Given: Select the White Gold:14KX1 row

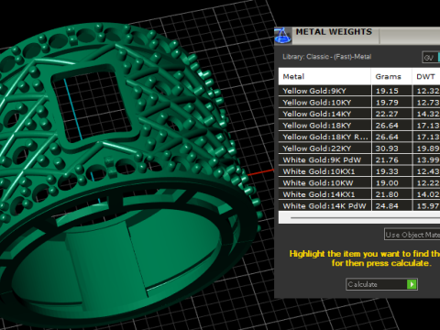Looking at the screenshot, I should tap(359, 194).
